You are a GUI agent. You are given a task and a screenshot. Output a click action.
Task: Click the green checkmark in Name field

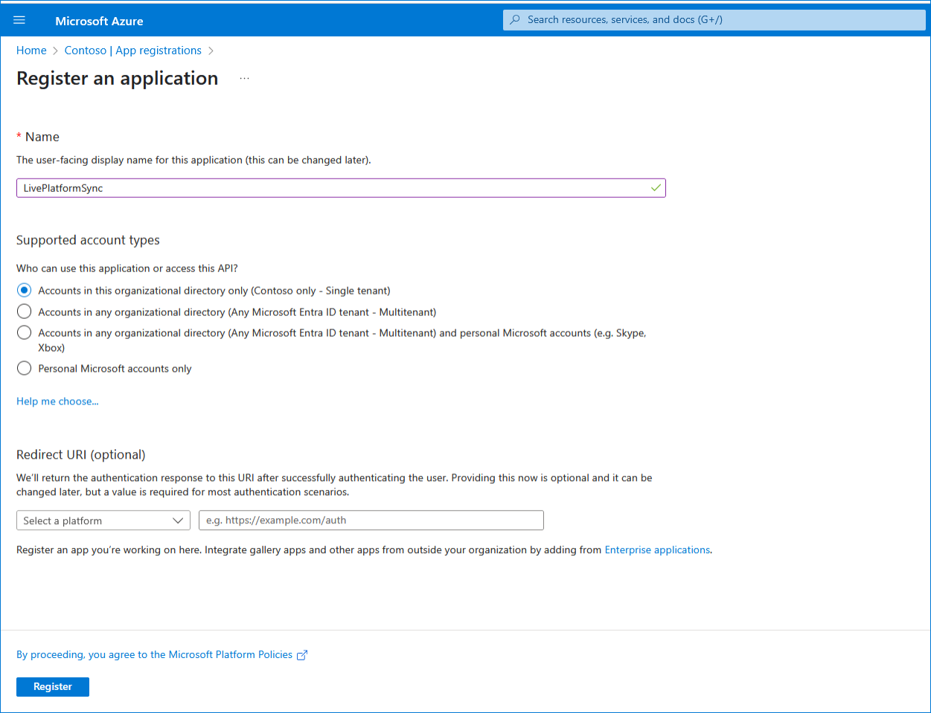click(655, 188)
